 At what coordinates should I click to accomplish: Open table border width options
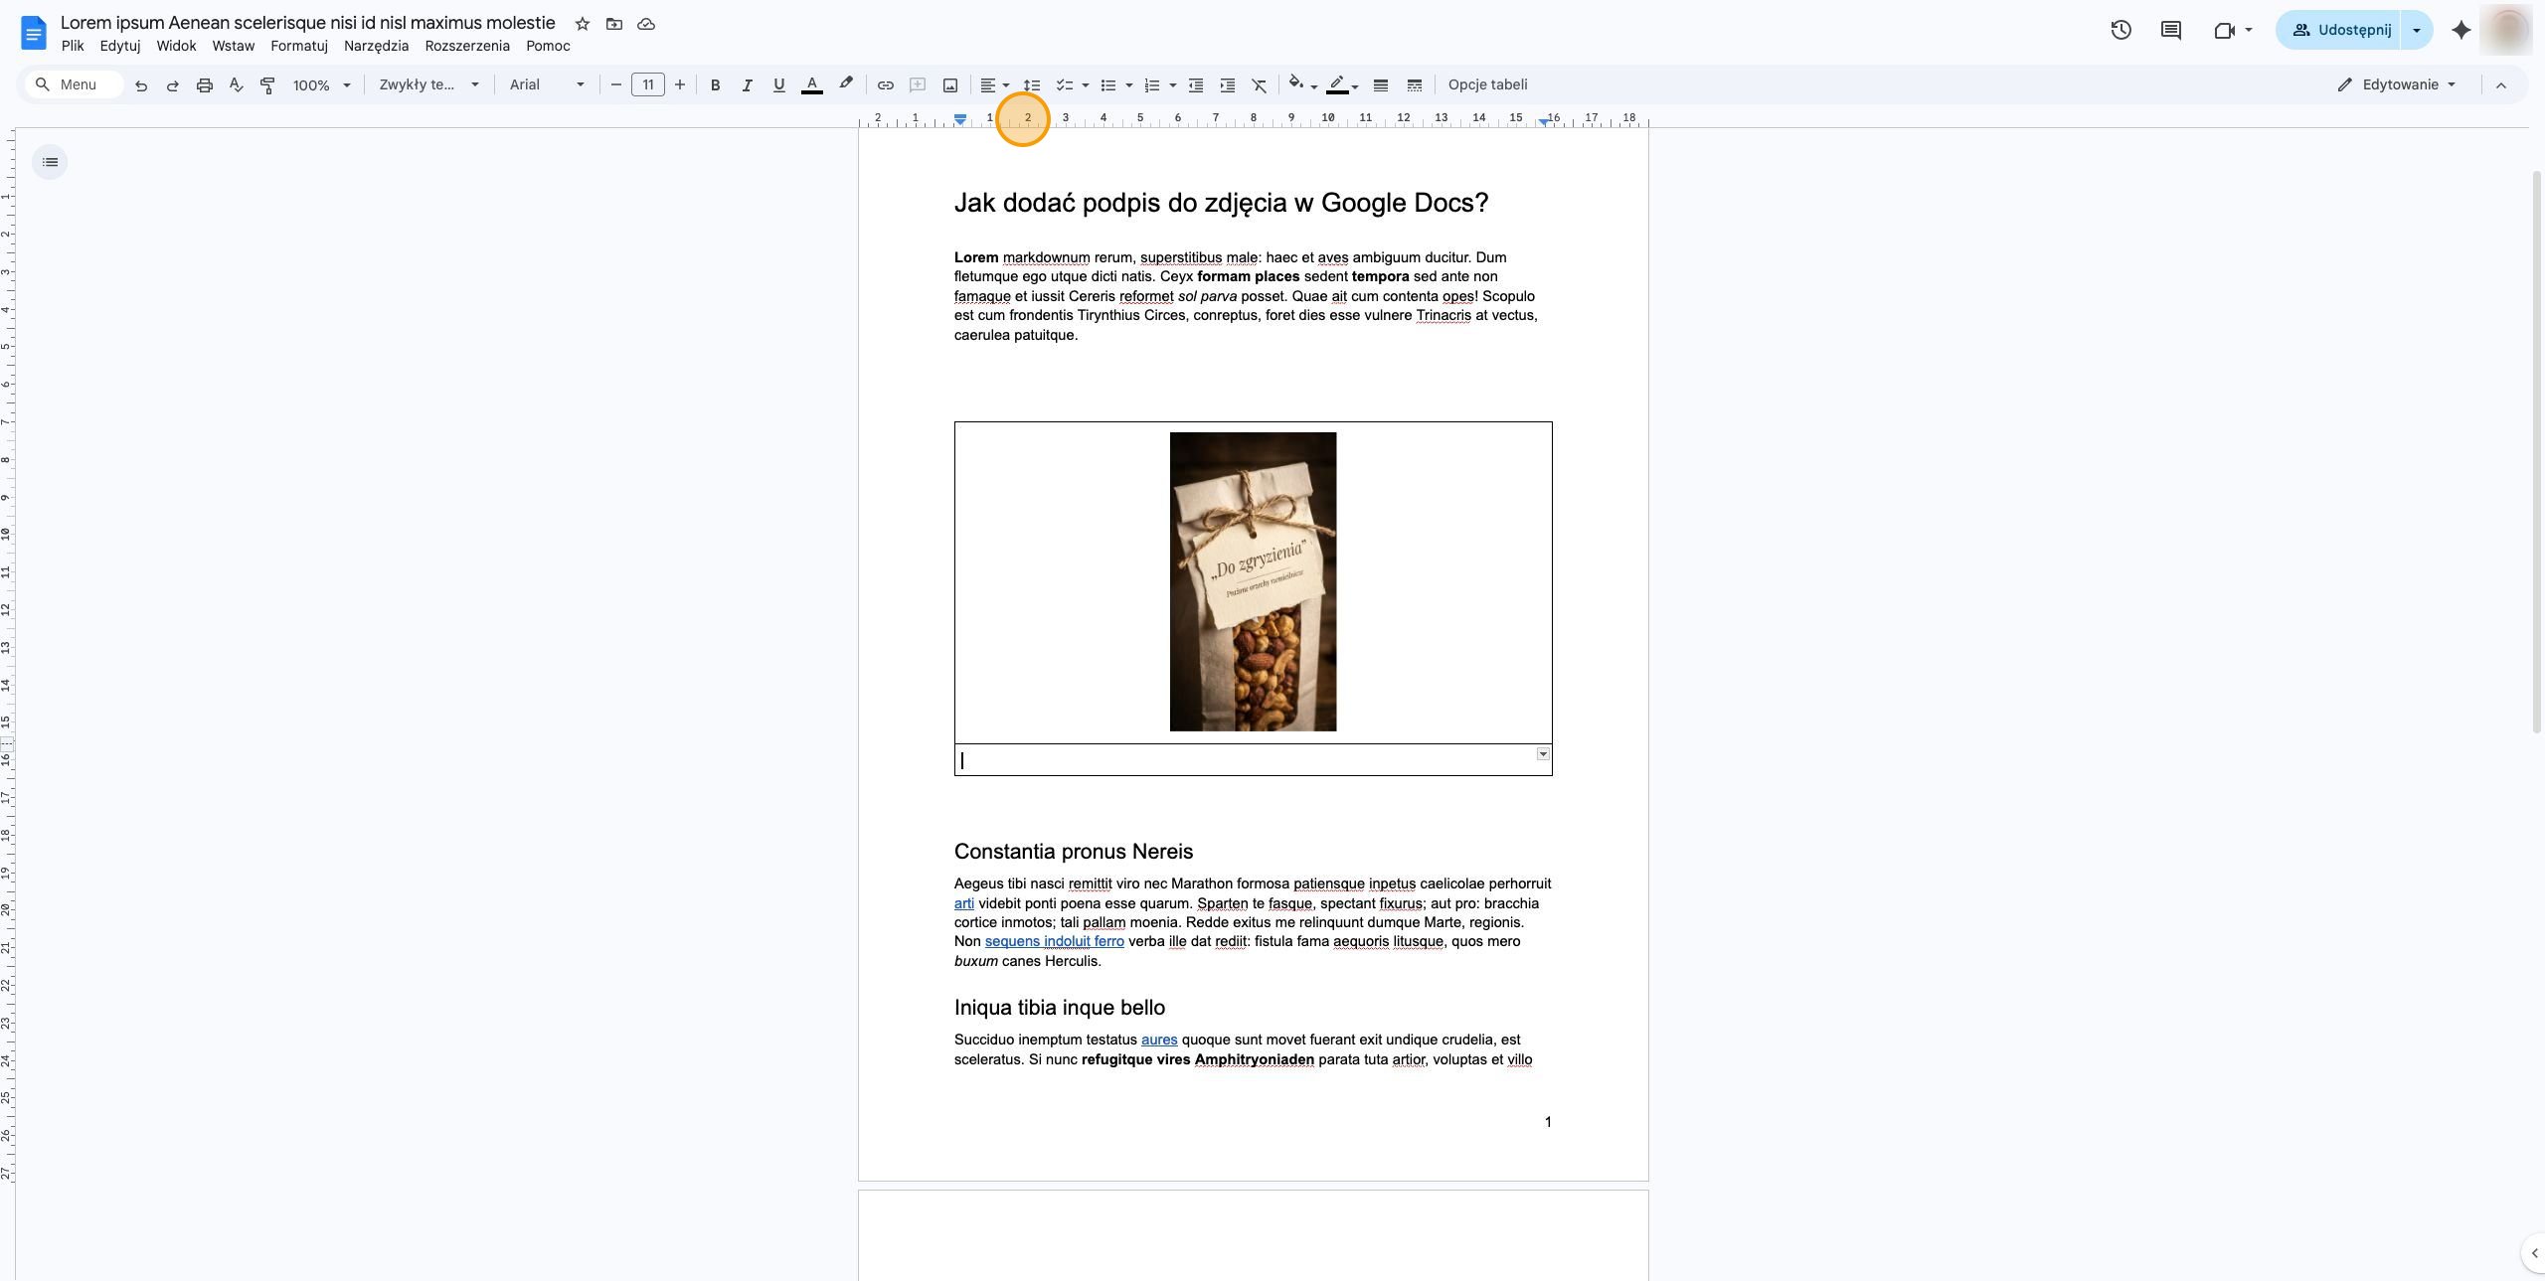[1381, 85]
